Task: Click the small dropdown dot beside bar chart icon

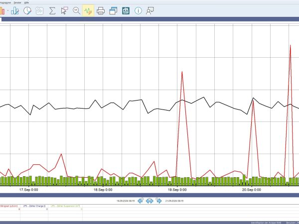Action: [8, 10]
